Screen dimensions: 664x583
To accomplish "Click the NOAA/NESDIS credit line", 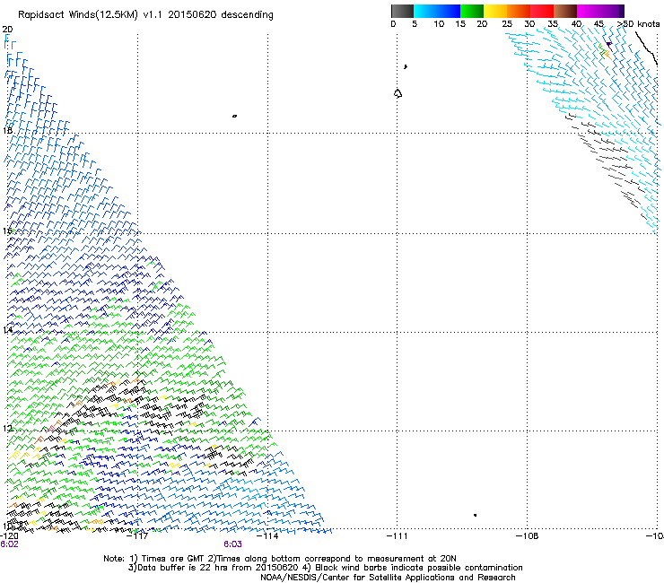I will tap(388, 578).
